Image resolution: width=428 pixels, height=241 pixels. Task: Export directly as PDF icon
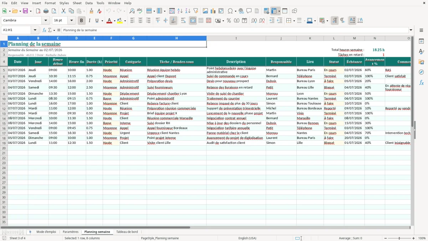click(x=38, y=11)
